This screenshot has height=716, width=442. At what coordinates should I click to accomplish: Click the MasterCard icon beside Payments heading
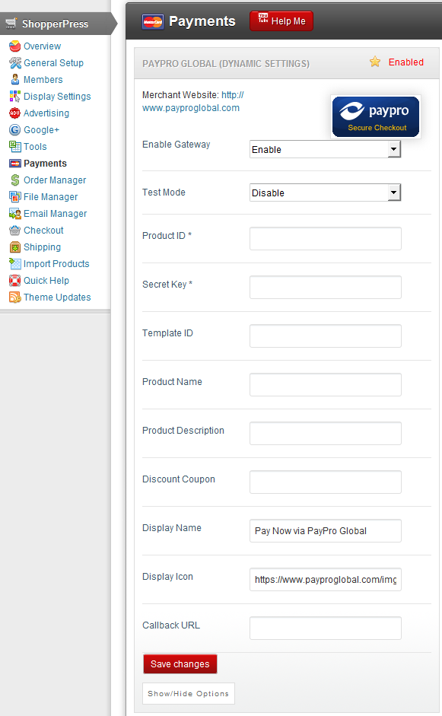(x=152, y=21)
